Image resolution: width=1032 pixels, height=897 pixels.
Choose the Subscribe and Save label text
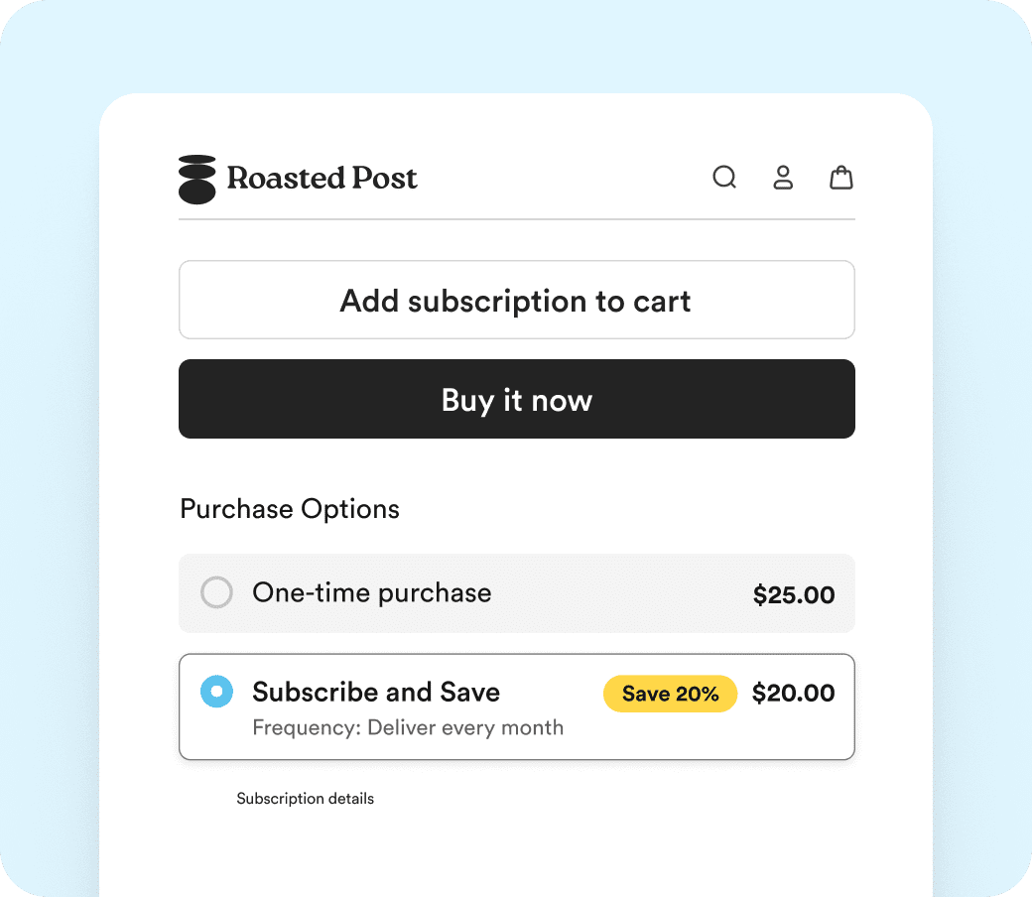pos(376,692)
